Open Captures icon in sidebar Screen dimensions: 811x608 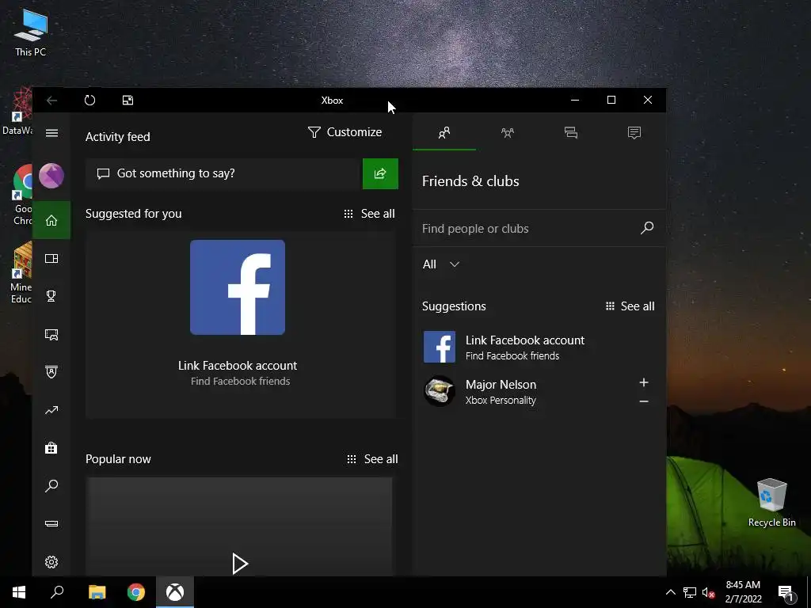[x=51, y=335]
